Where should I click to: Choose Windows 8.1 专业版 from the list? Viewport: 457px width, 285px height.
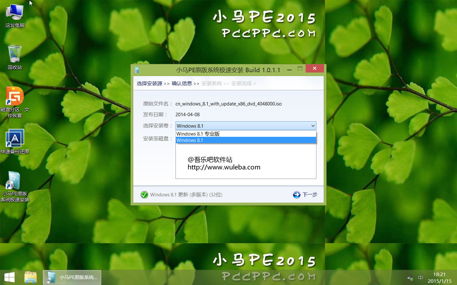(246, 134)
